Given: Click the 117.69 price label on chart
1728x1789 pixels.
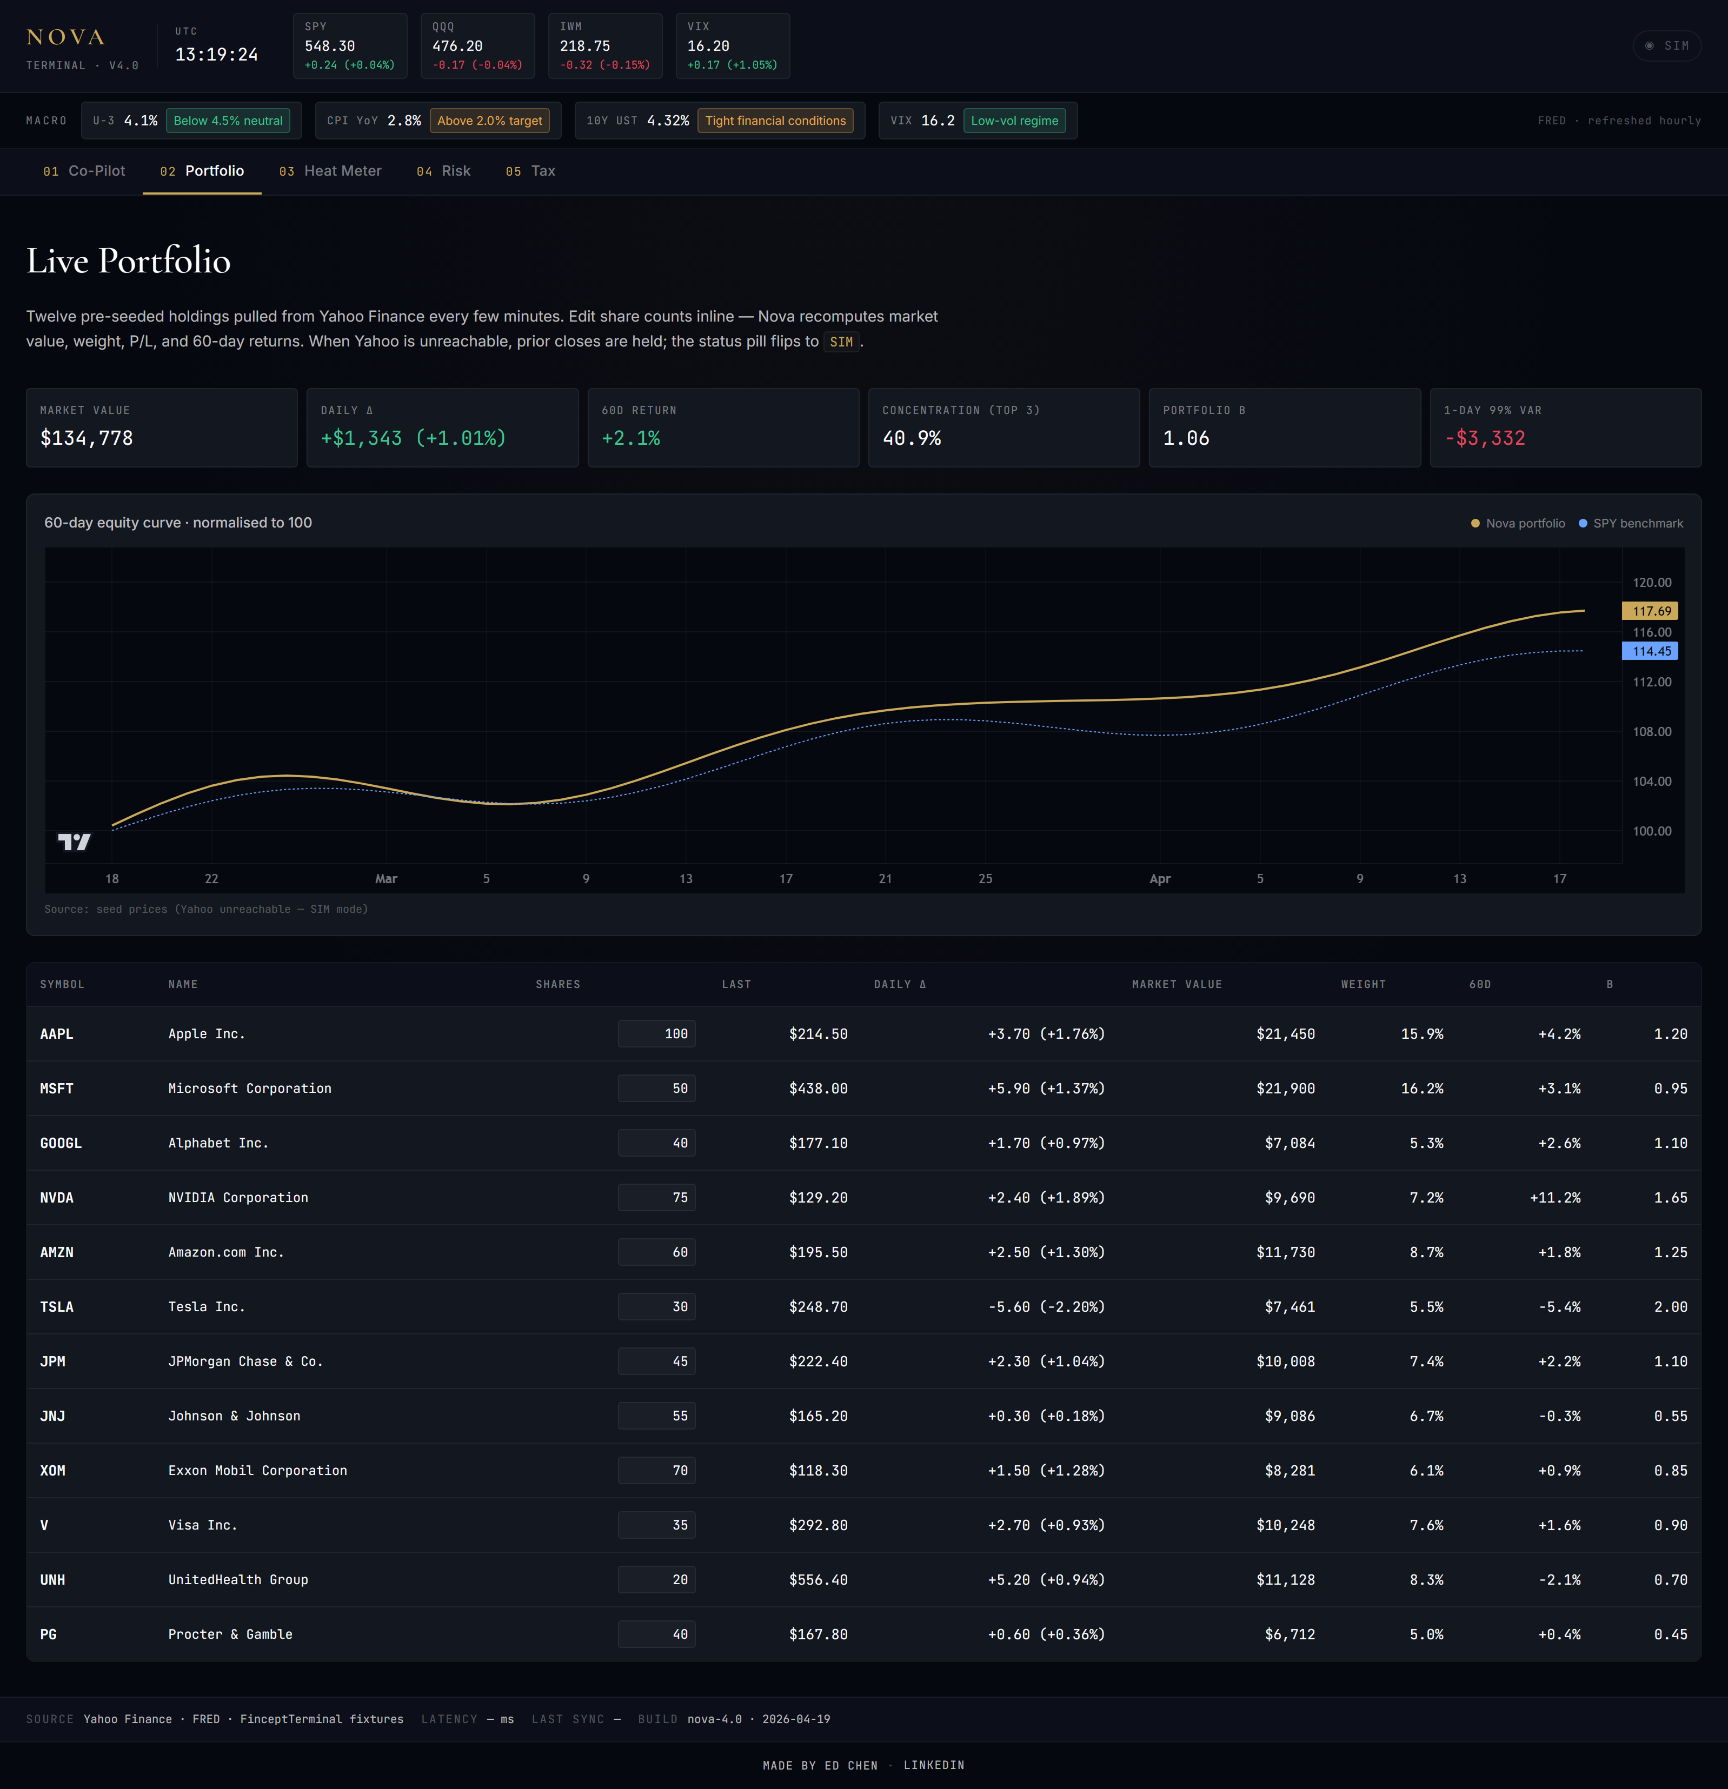Looking at the screenshot, I should pos(1650,611).
